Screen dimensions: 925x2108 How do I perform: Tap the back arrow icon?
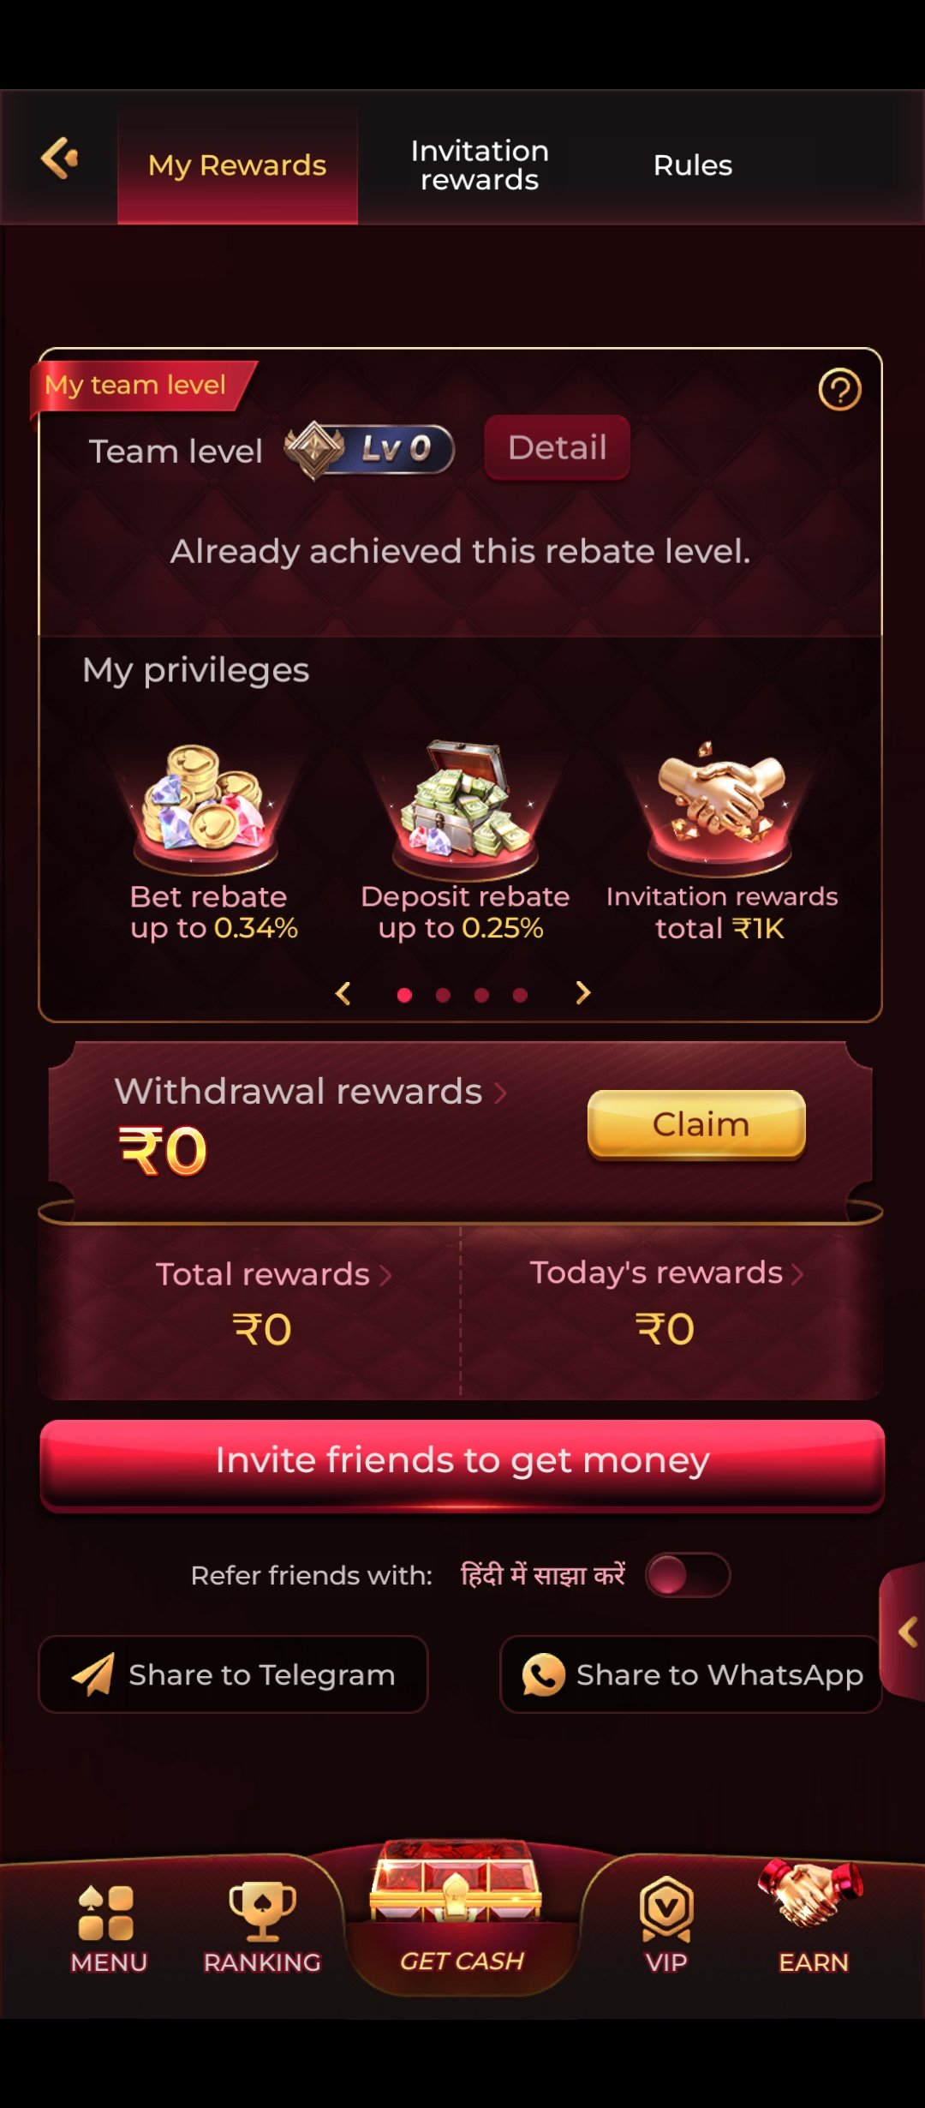60,159
